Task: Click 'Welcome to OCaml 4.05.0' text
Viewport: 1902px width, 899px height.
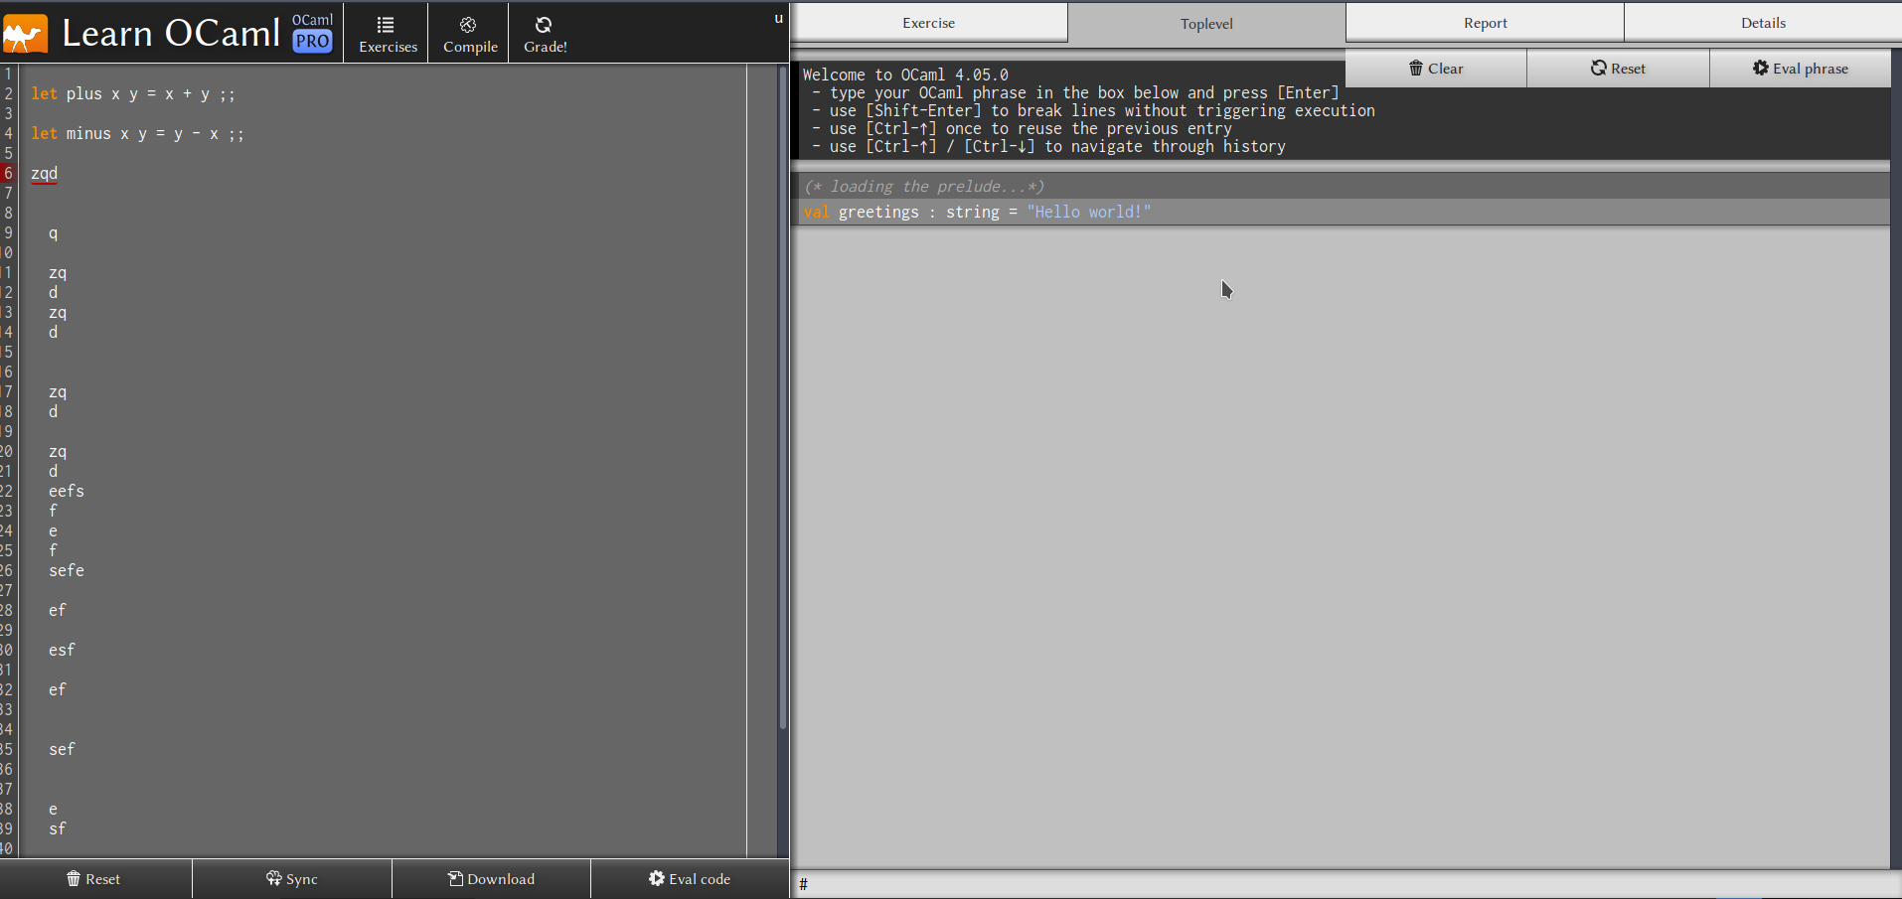Action: click(x=905, y=75)
